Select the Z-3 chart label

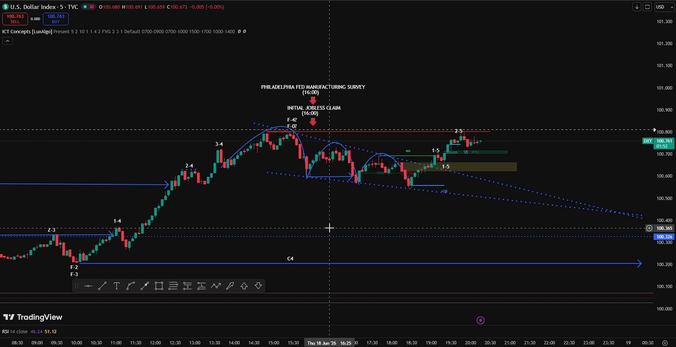[x=52, y=230]
